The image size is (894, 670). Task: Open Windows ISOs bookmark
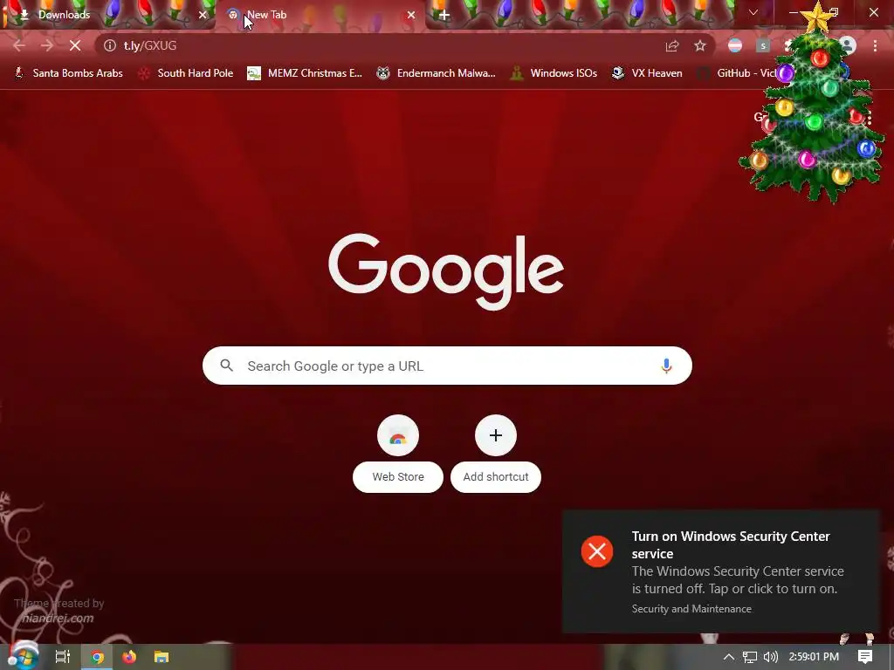pyautogui.click(x=554, y=73)
